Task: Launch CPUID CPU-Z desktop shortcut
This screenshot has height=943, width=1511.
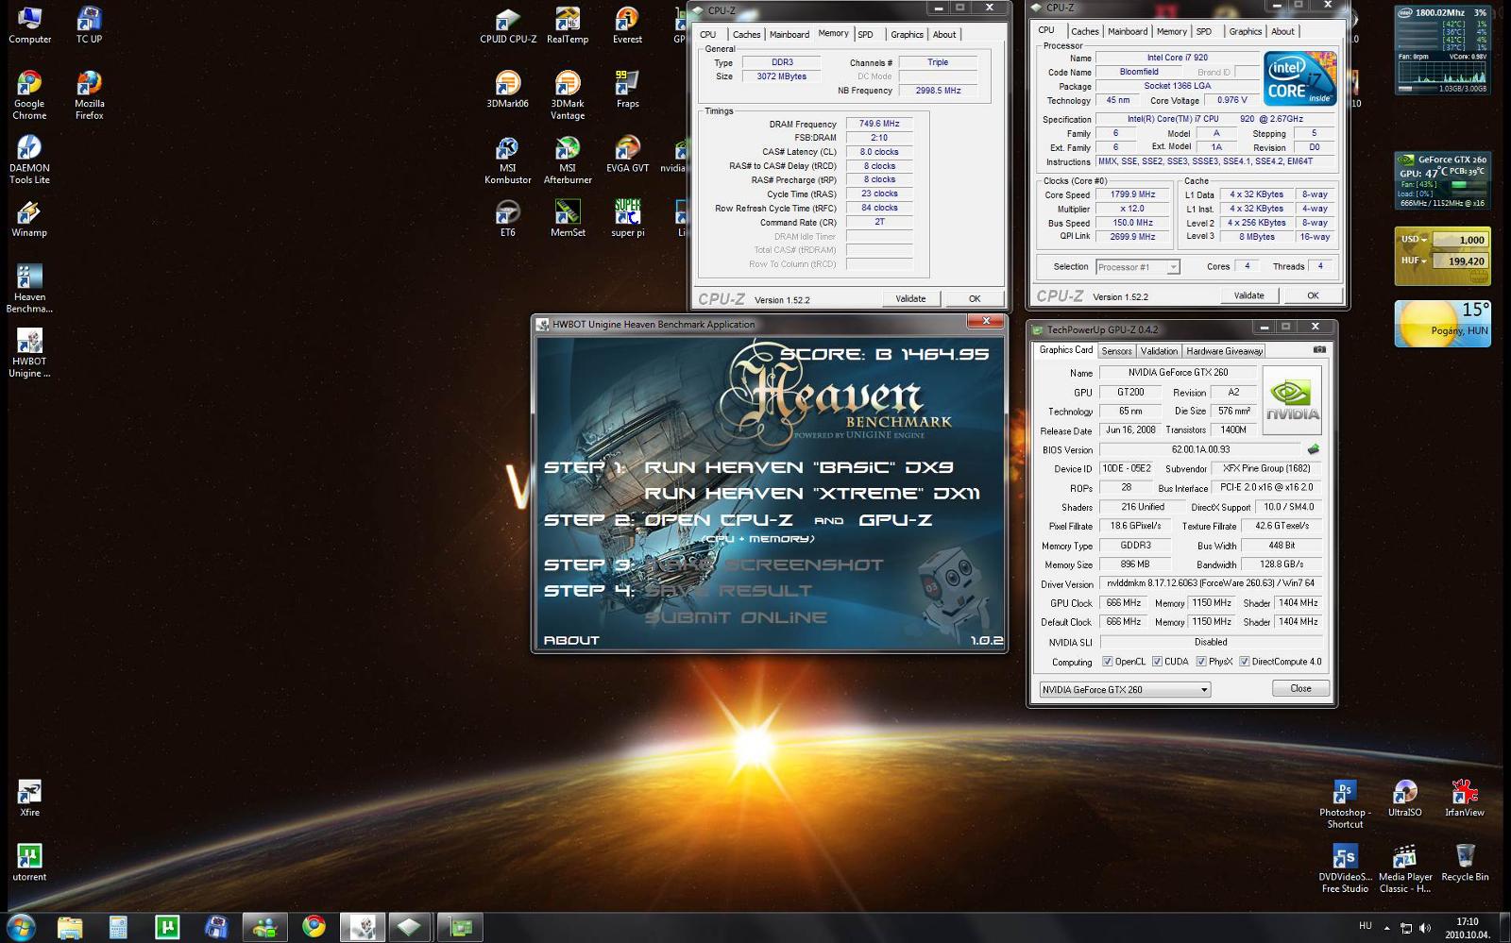Action: [508, 25]
